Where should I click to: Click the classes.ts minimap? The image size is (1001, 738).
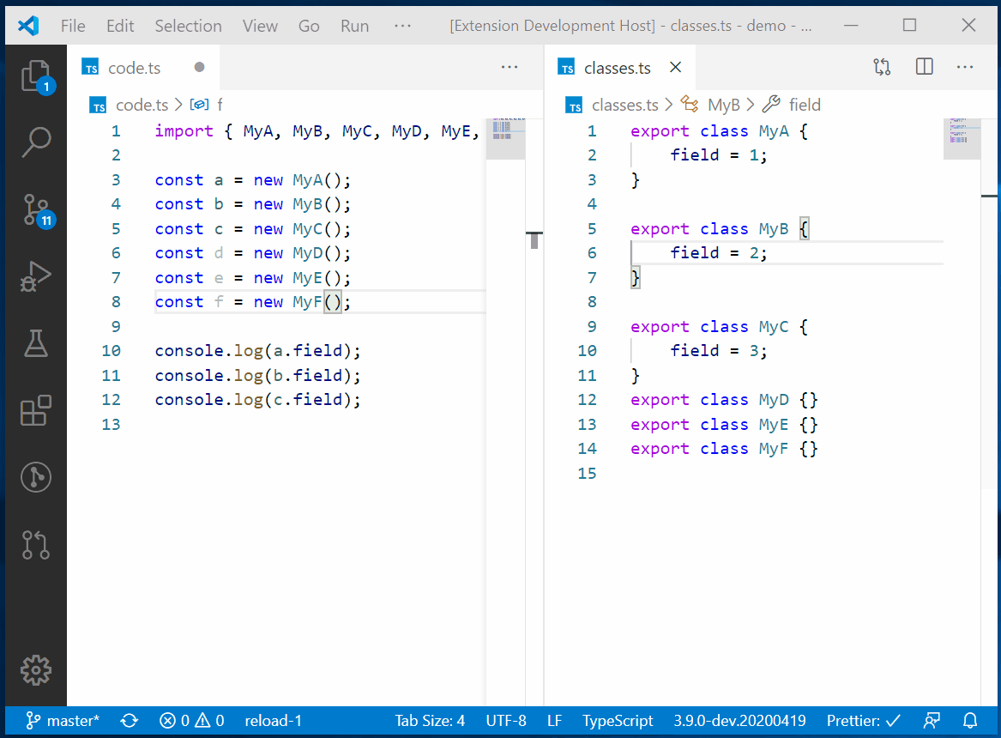coord(962,138)
